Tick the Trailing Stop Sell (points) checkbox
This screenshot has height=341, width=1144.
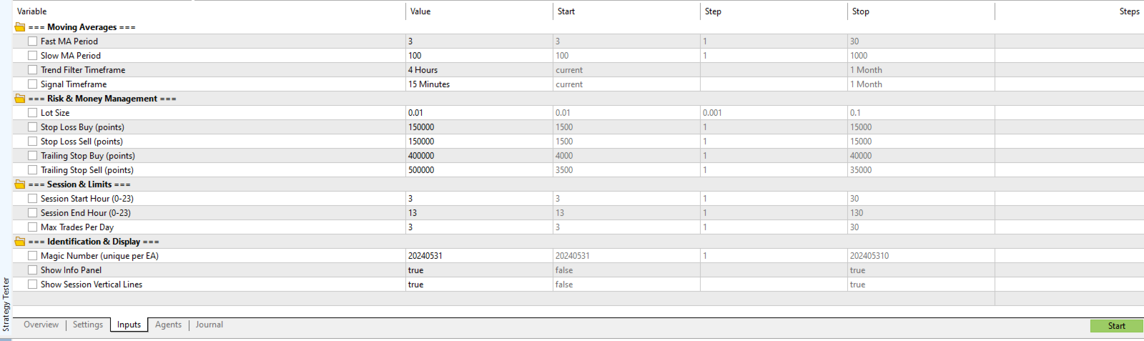pos(33,170)
